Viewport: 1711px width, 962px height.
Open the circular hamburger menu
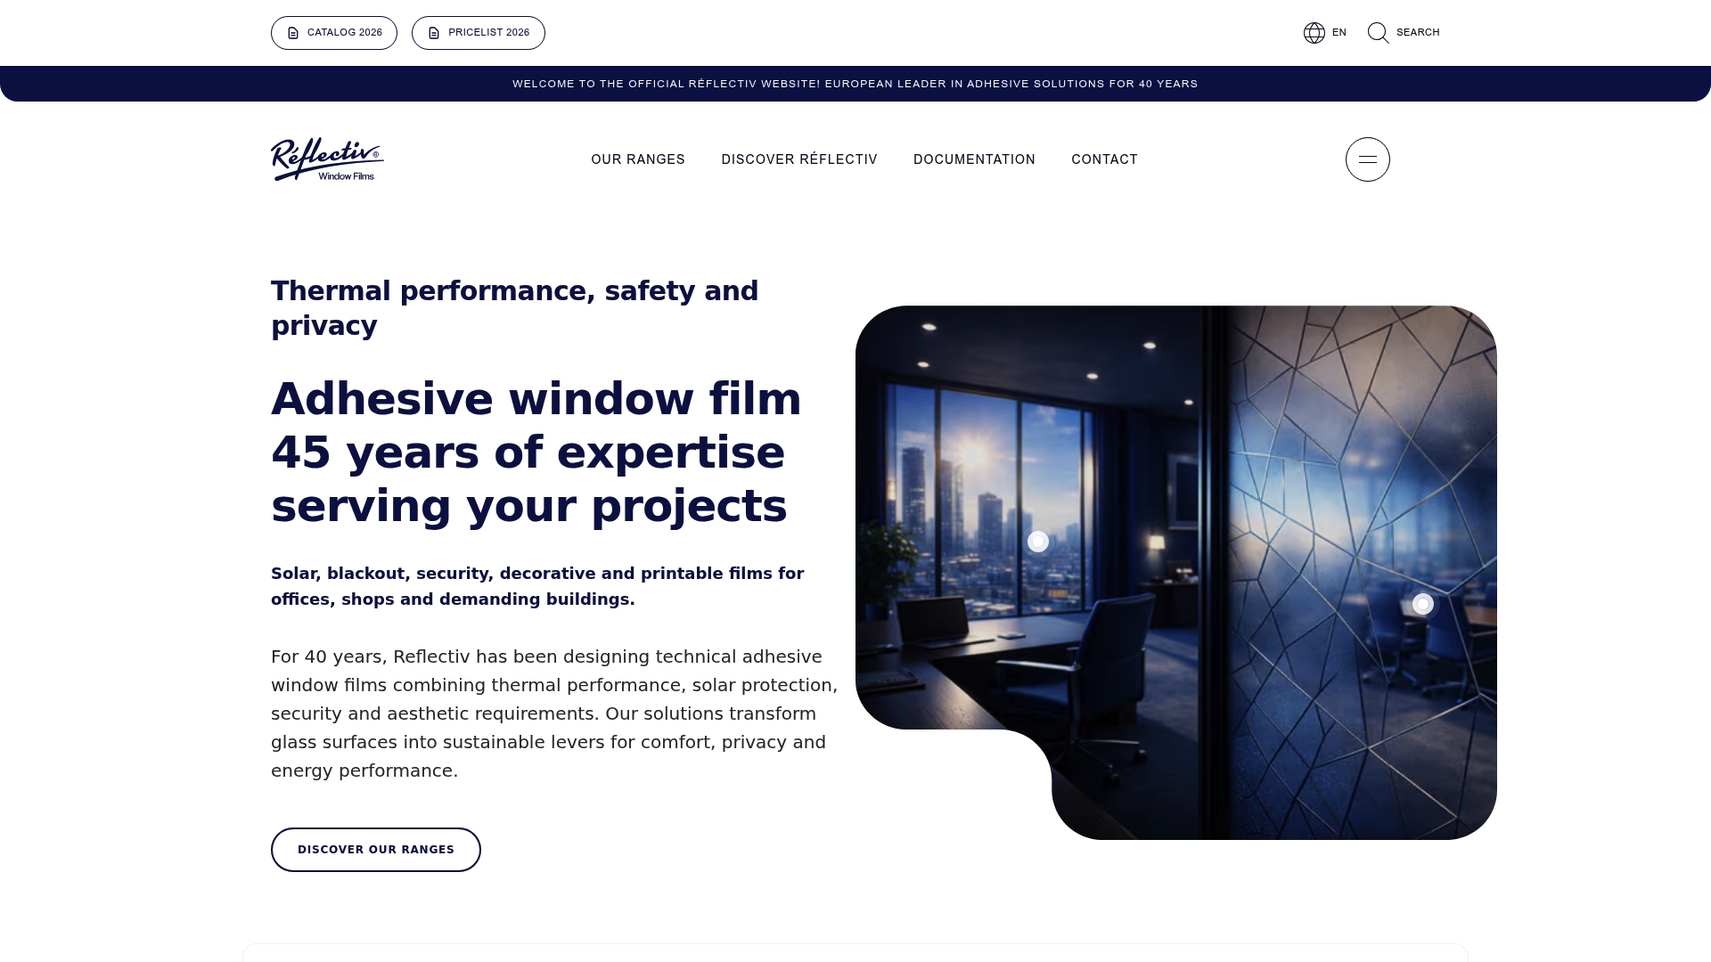(1367, 159)
